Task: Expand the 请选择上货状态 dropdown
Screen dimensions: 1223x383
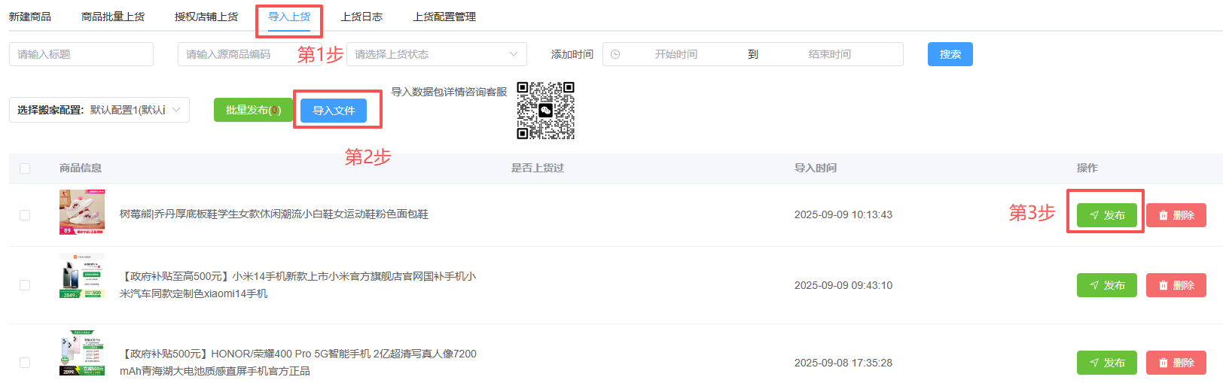Action: tap(436, 54)
